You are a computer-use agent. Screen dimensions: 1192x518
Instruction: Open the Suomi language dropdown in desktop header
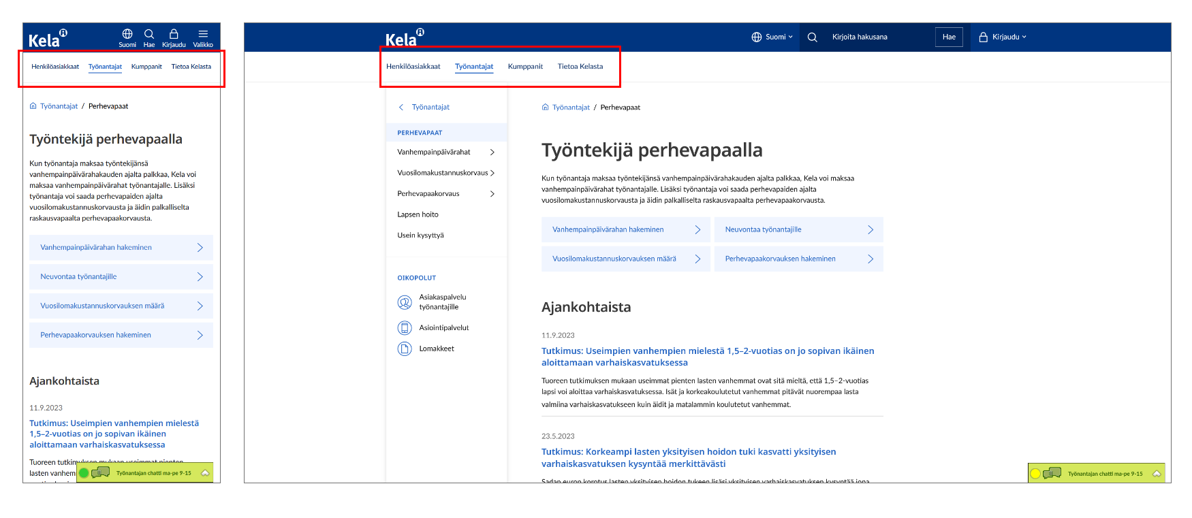click(772, 37)
